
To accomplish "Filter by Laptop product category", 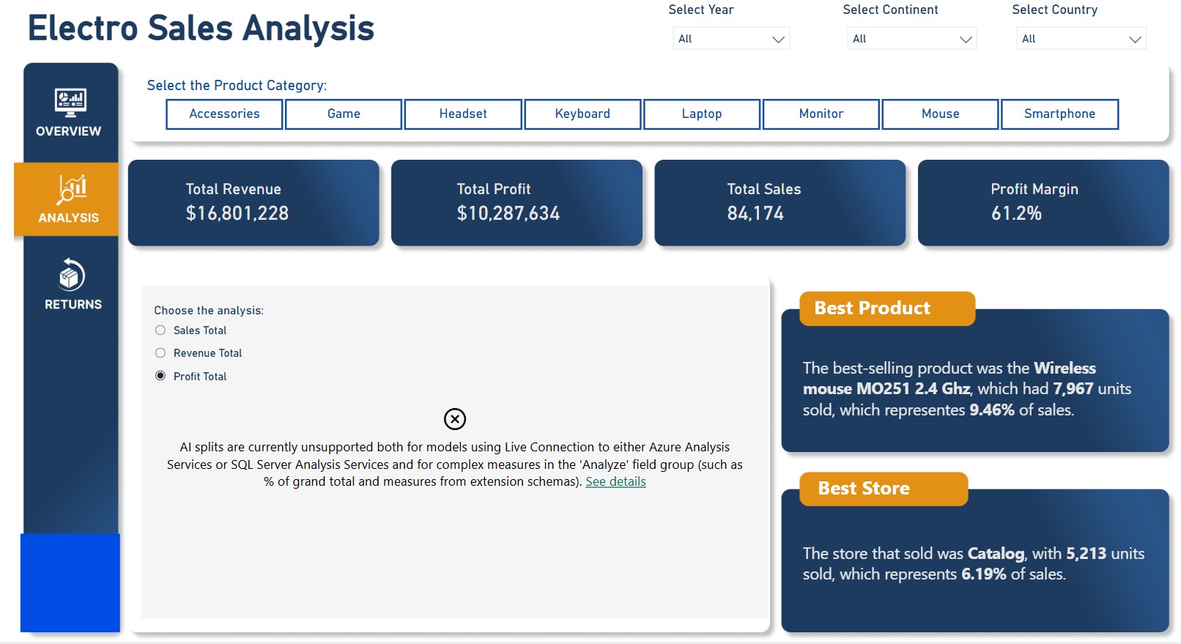I will [701, 114].
